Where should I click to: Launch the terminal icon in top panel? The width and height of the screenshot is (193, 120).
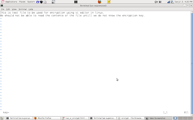pos(76,2)
